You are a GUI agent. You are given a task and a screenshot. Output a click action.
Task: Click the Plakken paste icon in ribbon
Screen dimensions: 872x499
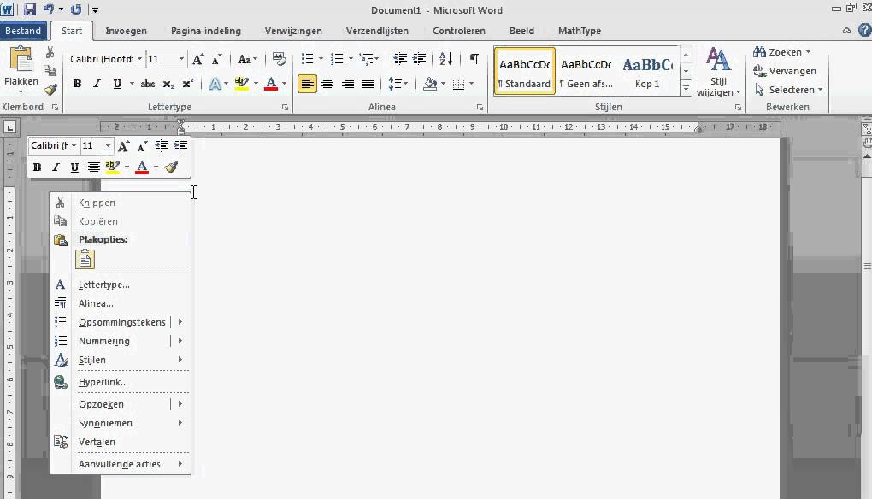[x=21, y=60]
